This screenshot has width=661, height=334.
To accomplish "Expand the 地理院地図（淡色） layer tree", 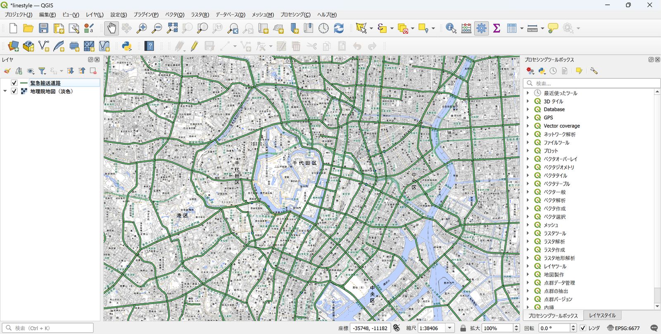I will pos(5,91).
